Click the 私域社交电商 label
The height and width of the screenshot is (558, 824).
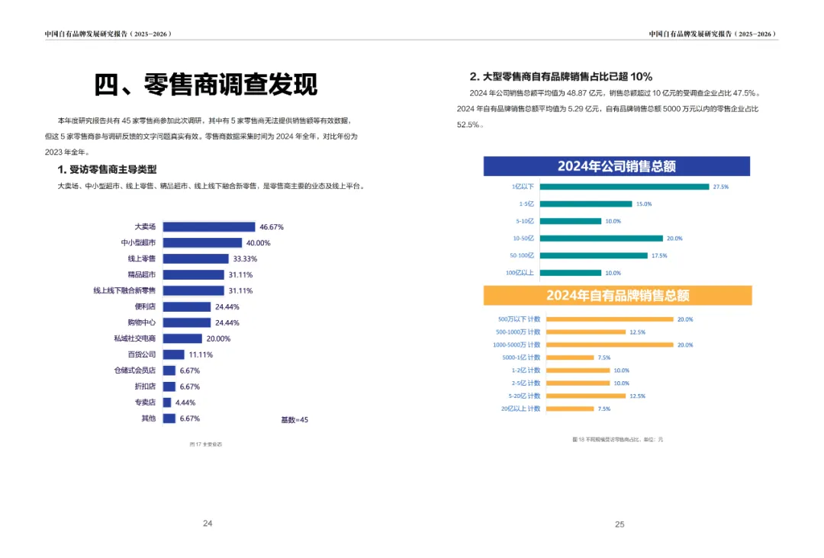[x=135, y=338]
